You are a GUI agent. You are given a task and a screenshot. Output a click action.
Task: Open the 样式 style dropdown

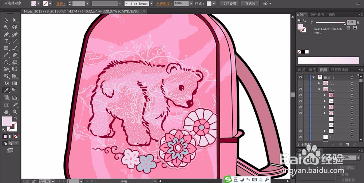tap(214, 4)
